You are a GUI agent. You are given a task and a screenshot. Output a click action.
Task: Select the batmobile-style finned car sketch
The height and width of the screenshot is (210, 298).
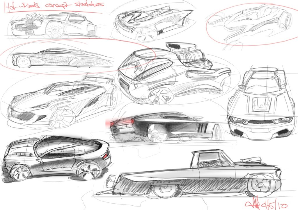coord(151,22)
